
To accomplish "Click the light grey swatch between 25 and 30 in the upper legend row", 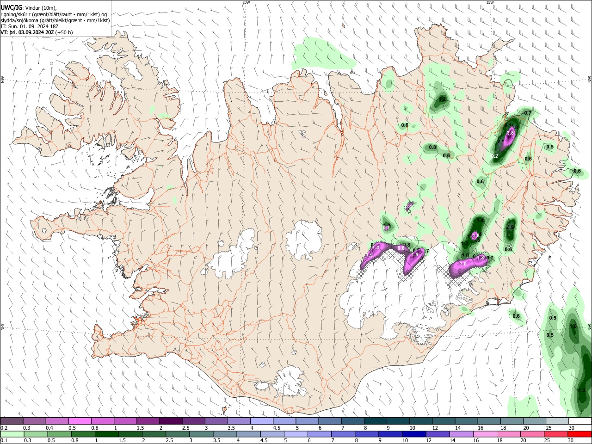I will tap(558, 421).
